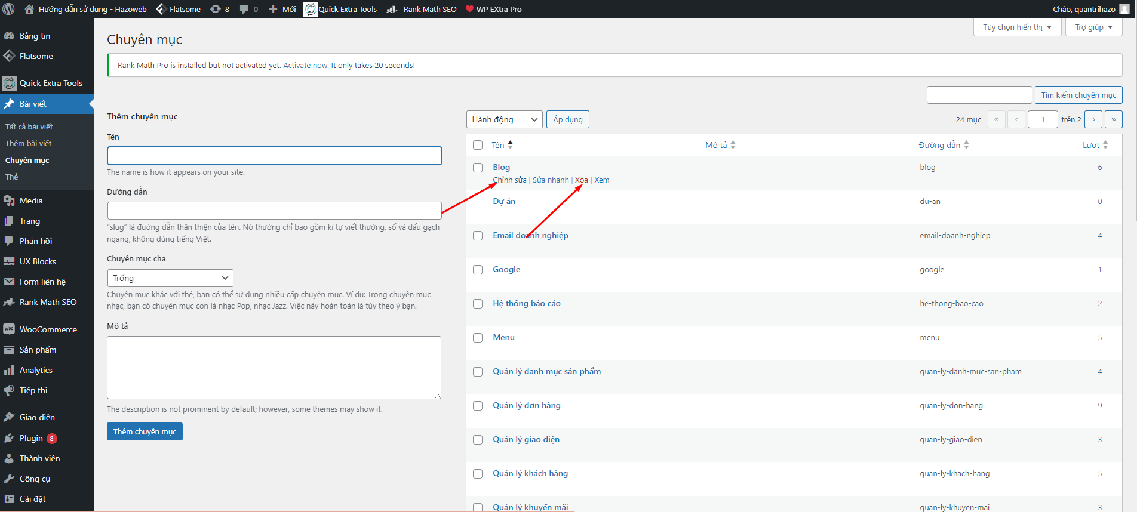Expand the Chuyên mục cha dropdown

click(x=170, y=278)
